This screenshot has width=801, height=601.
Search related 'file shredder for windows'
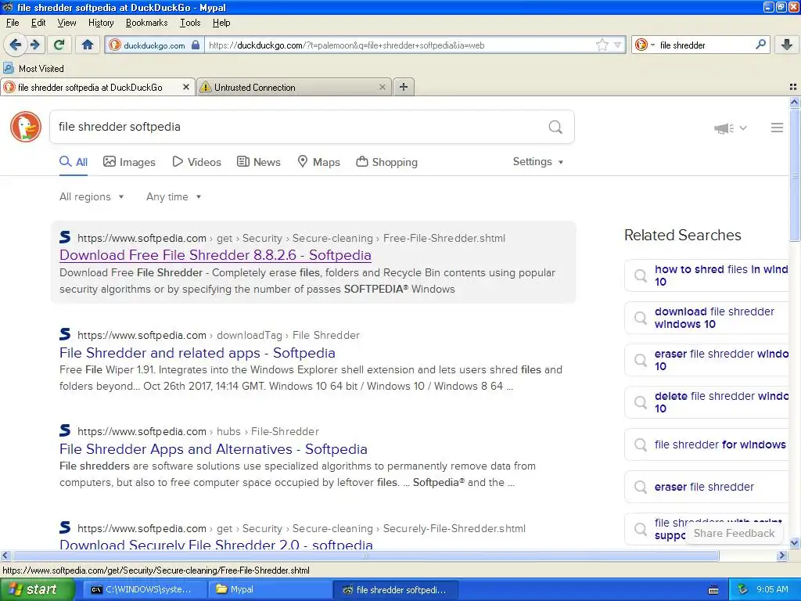[x=707, y=444]
